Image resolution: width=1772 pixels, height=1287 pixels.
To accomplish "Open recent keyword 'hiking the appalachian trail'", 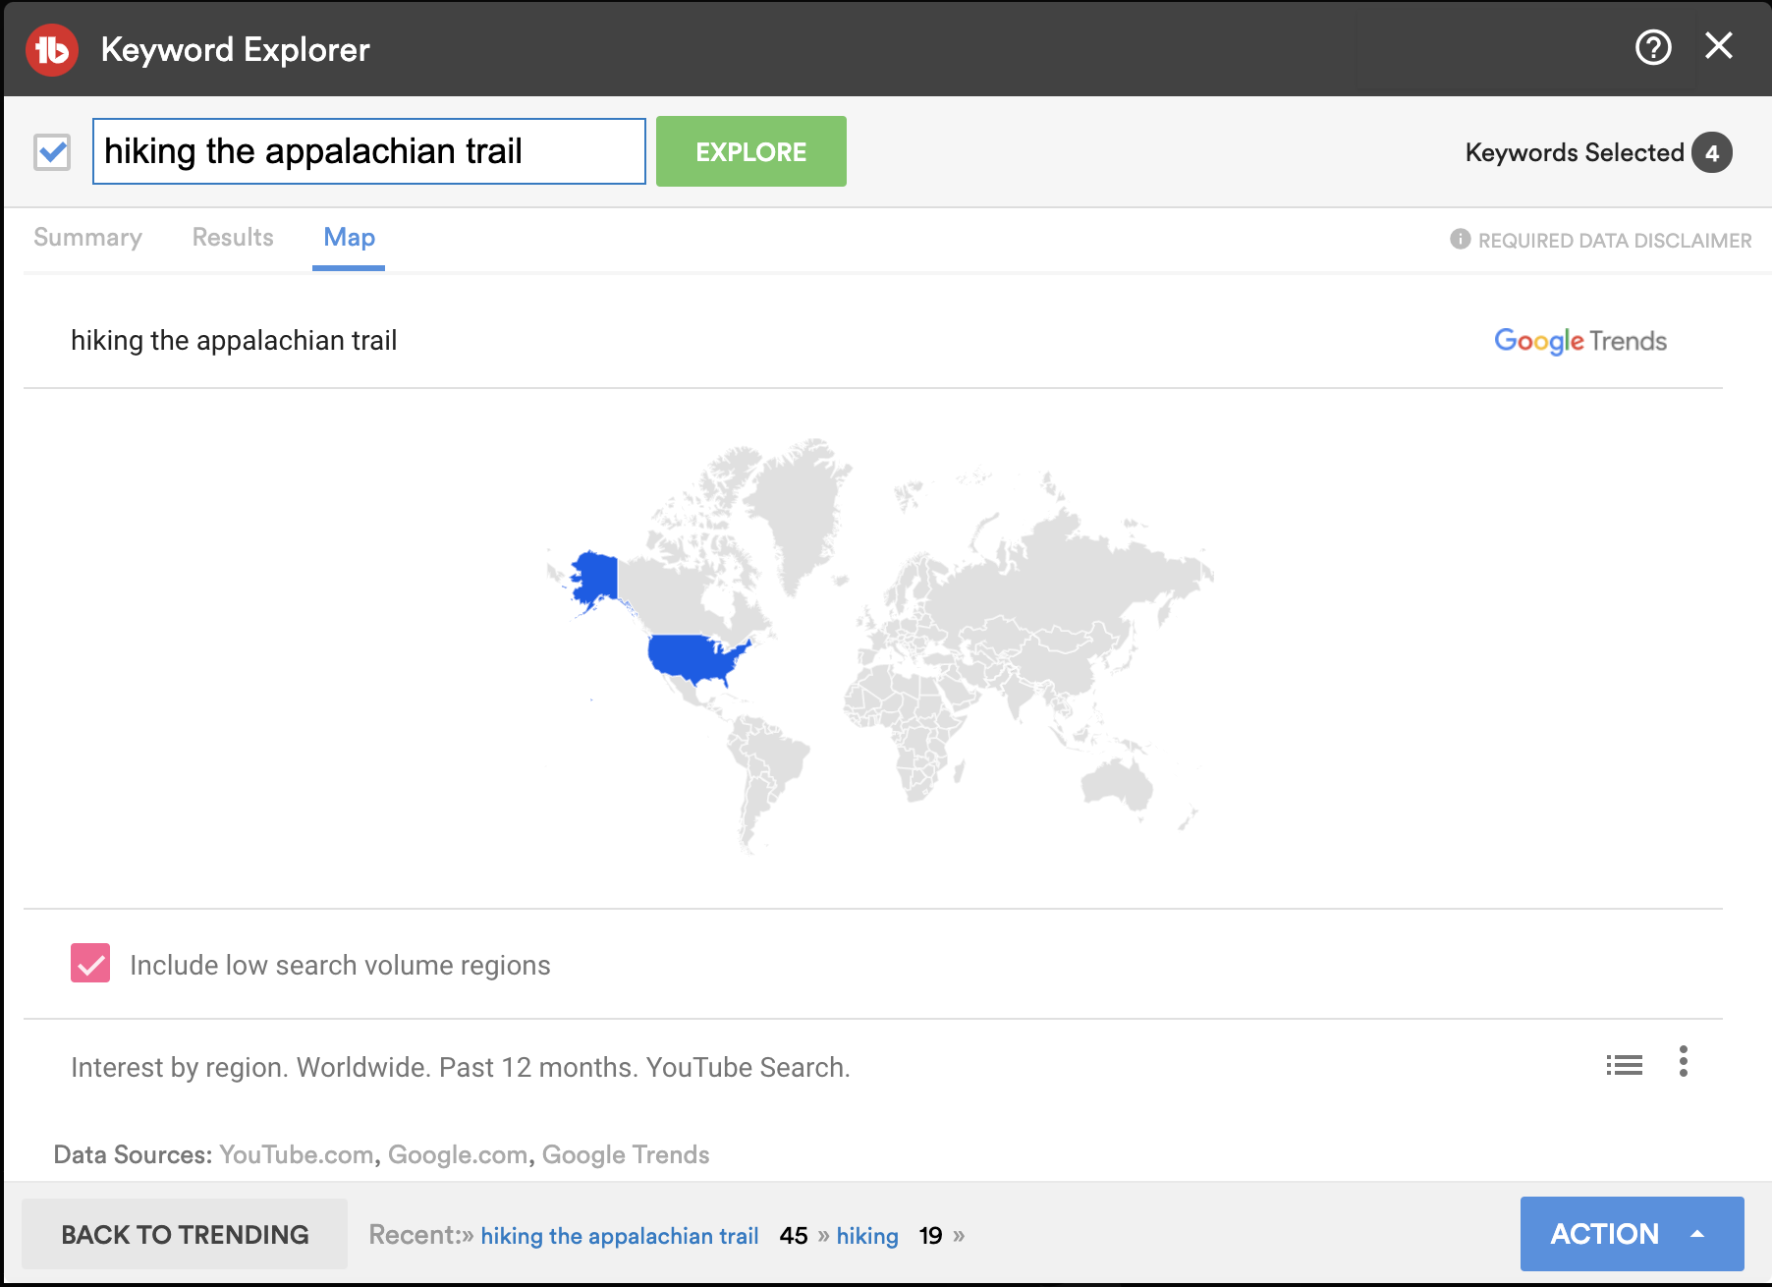I will coord(619,1236).
